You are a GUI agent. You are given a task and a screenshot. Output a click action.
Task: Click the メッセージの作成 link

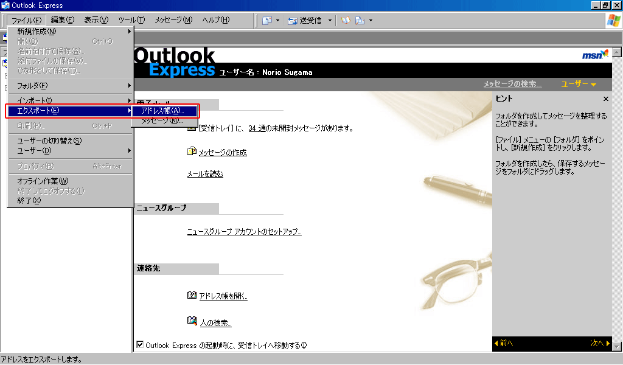point(223,153)
